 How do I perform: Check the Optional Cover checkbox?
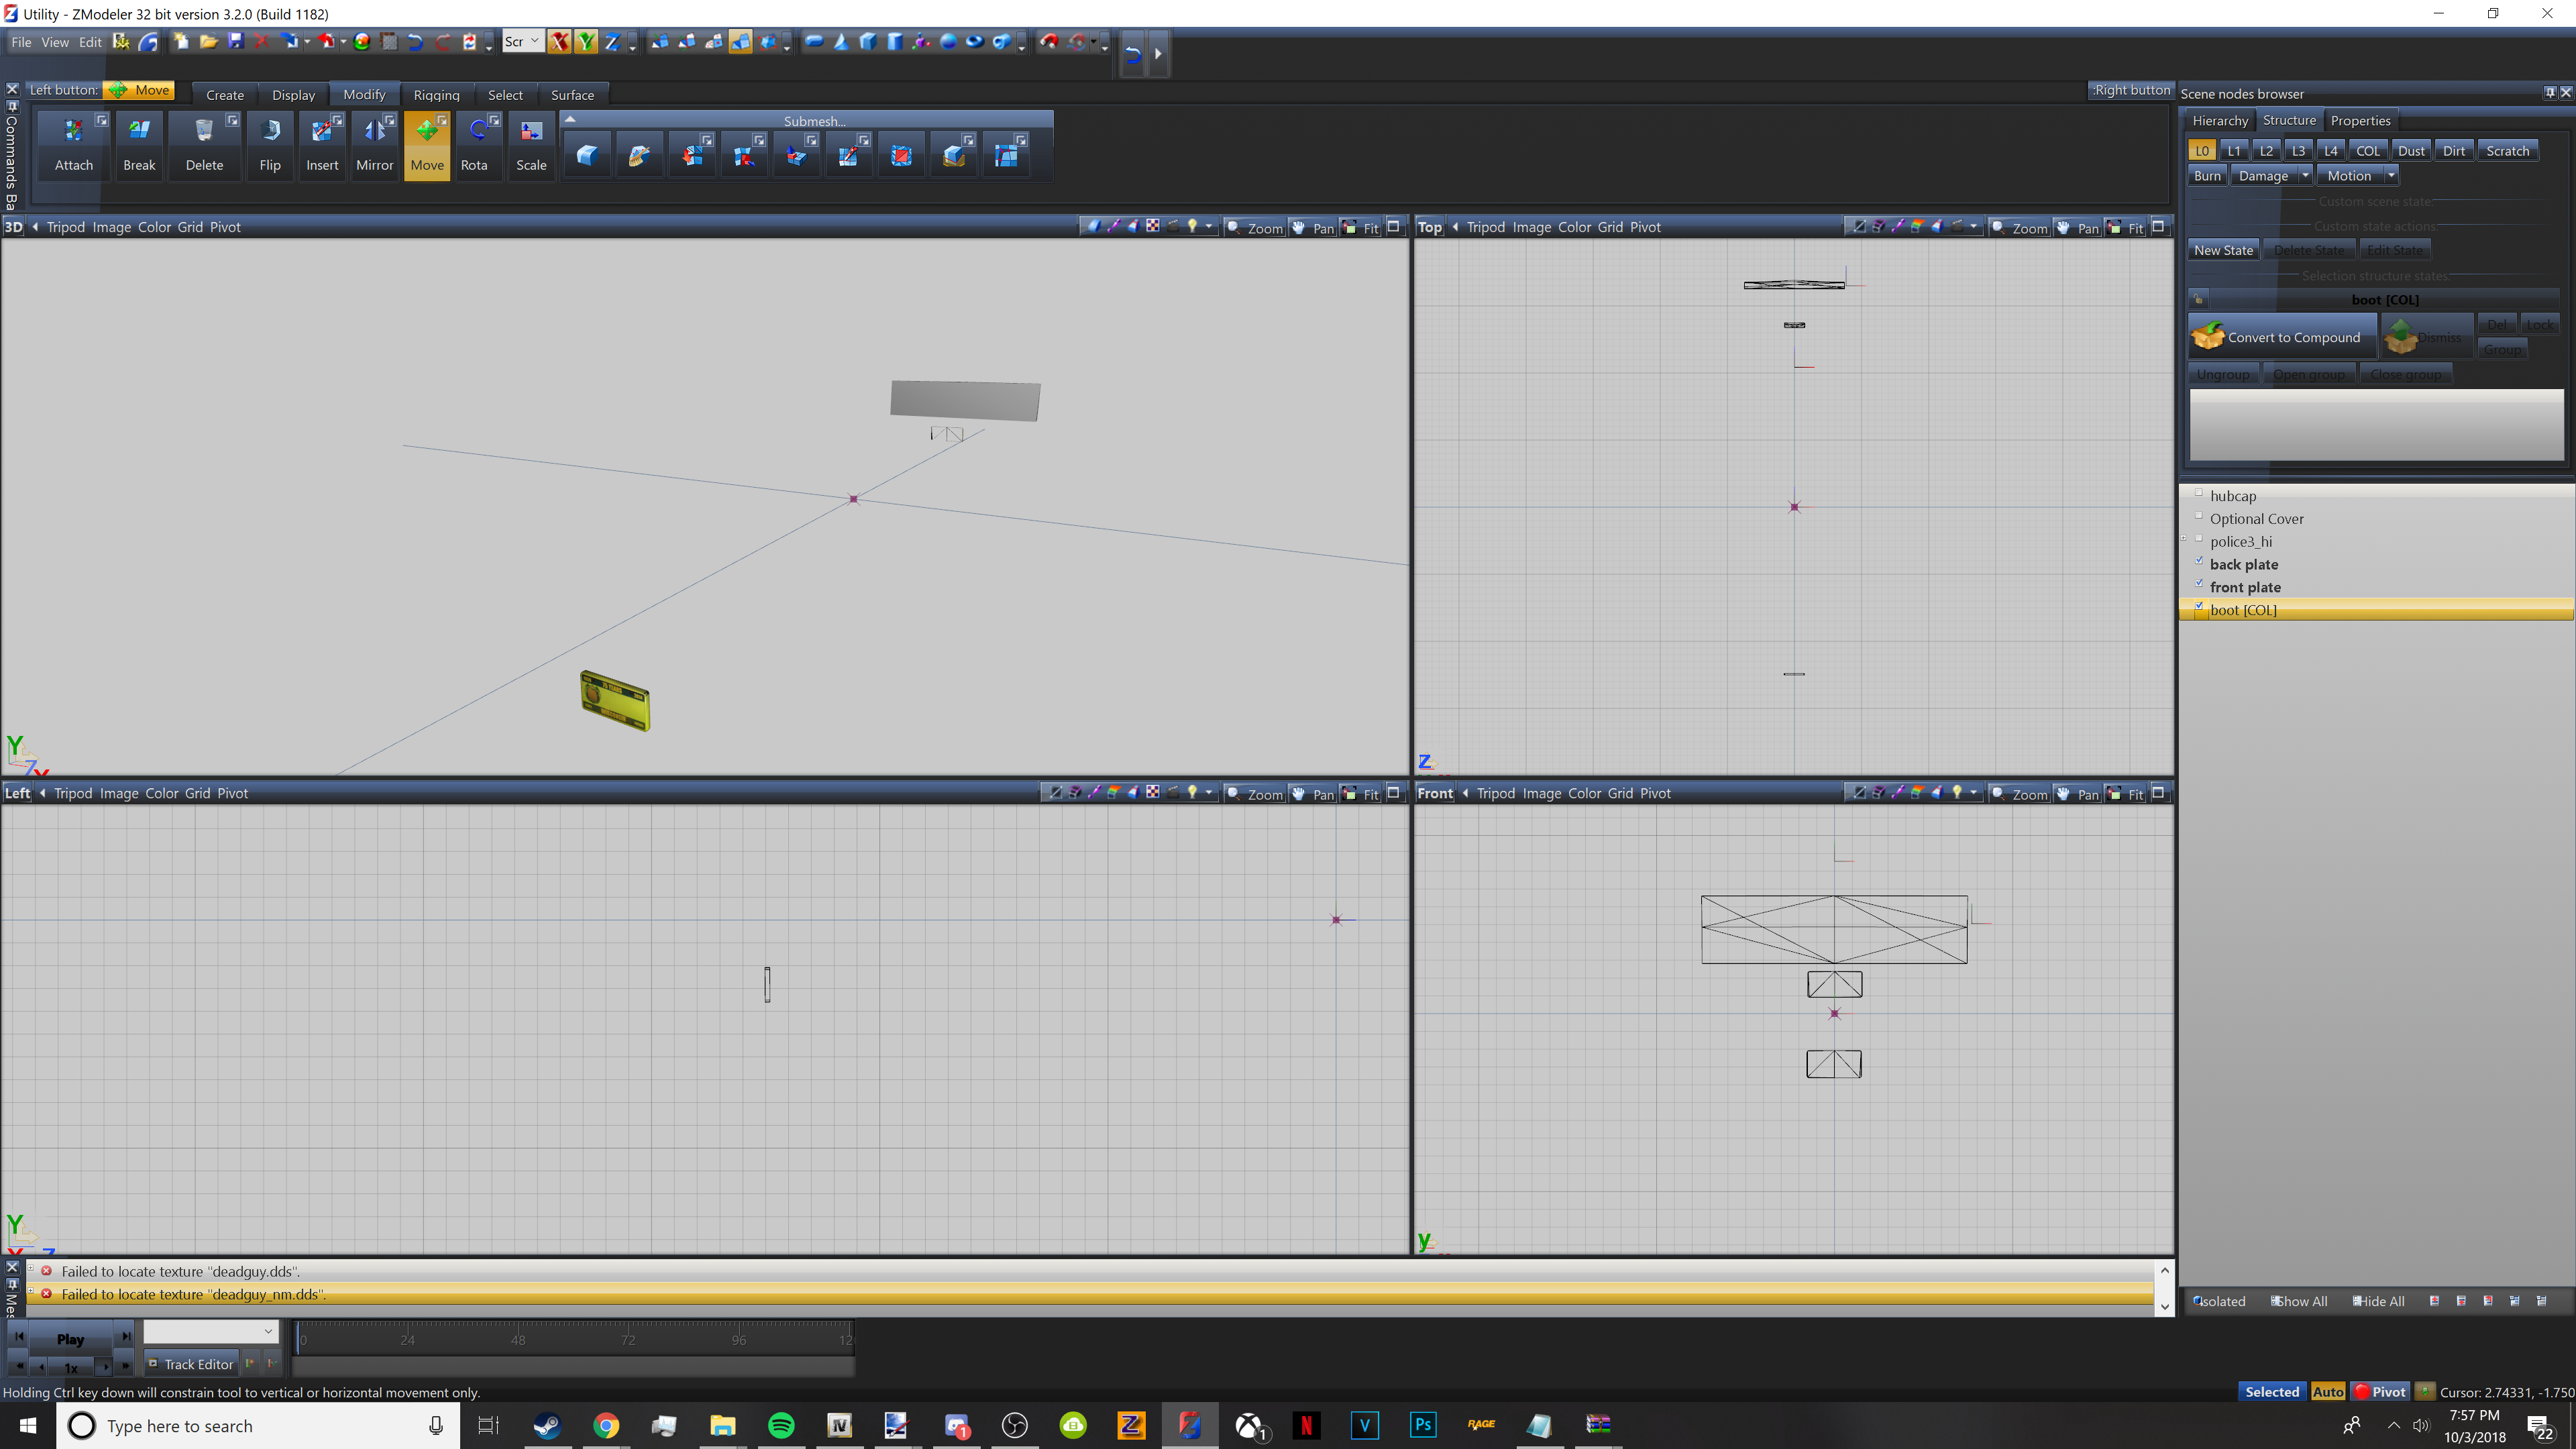click(2199, 516)
